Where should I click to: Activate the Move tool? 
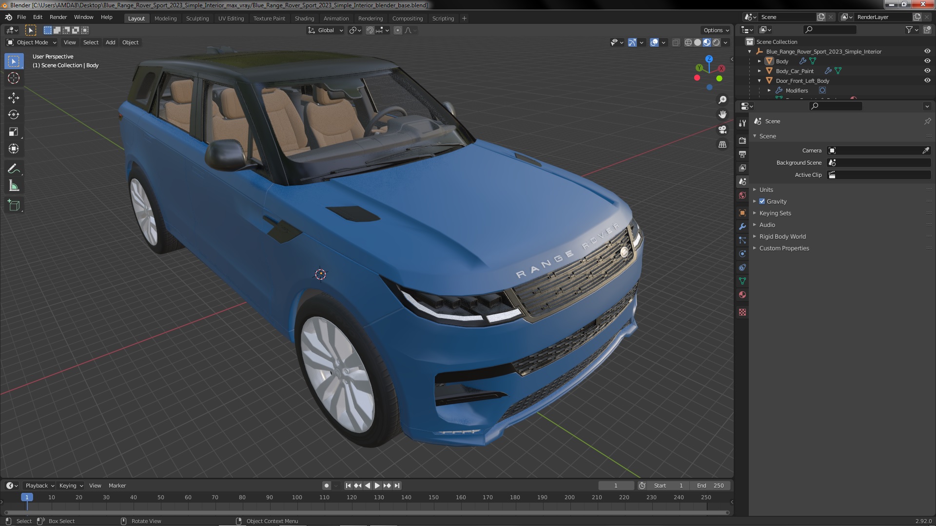tap(14, 98)
